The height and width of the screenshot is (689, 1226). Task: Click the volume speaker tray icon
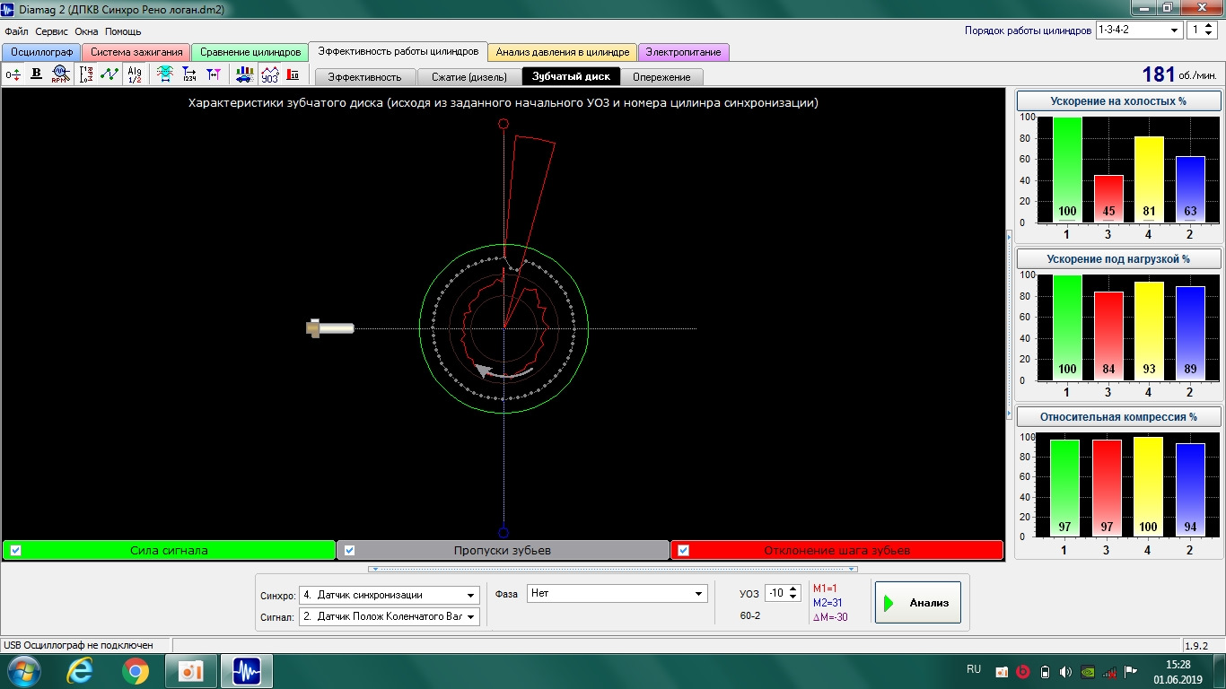[x=1065, y=671]
